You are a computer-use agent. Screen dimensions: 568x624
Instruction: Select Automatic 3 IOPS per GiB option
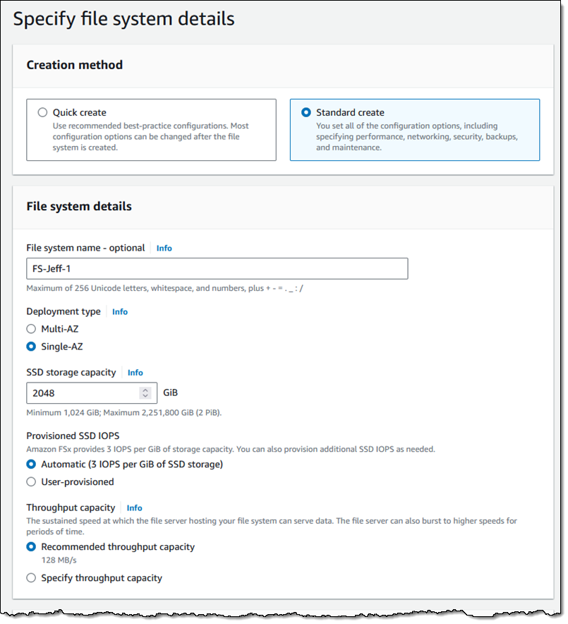31,464
